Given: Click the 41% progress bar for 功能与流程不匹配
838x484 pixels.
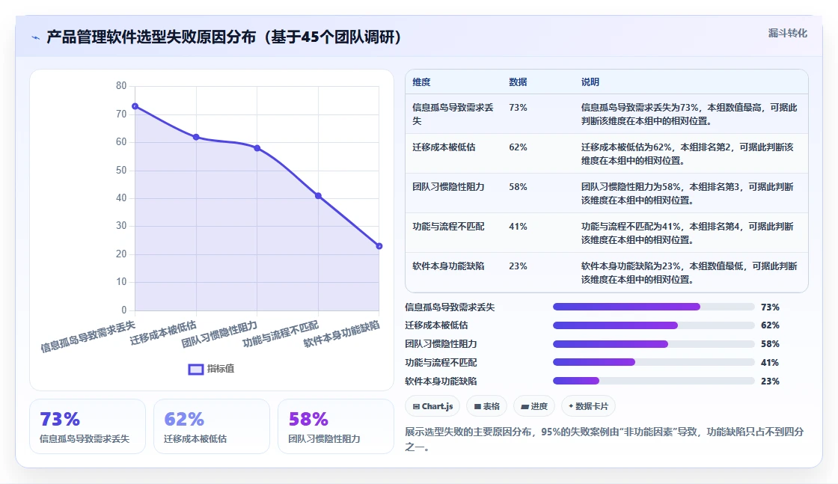Looking at the screenshot, I should (654, 362).
